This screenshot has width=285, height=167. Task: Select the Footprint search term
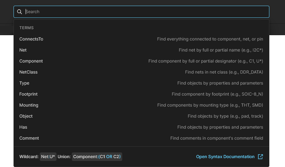(x=141, y=94)
